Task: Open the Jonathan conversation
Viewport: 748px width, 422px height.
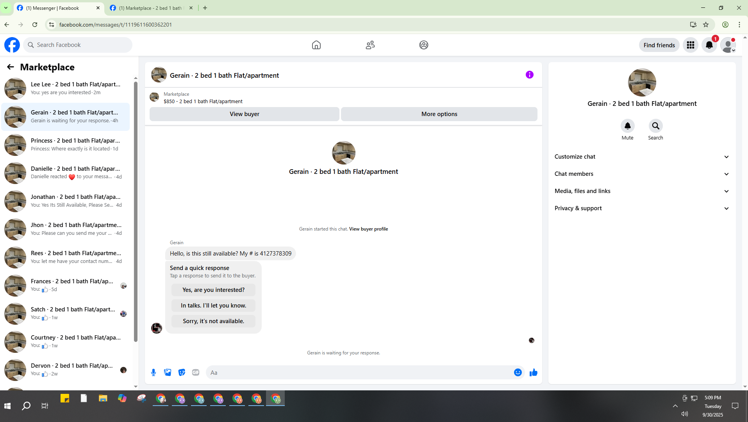Action: (x=66, y=201)
